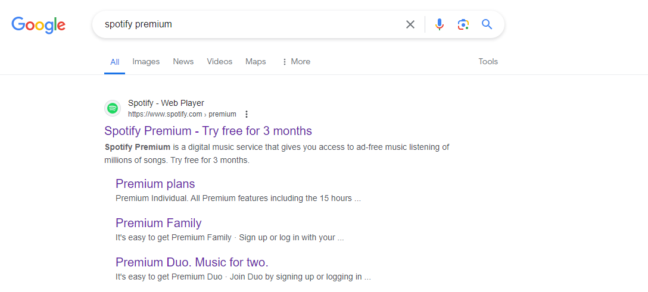
Task: Click the Google logo
Action: pyautogui.click(x=39, y=25)
